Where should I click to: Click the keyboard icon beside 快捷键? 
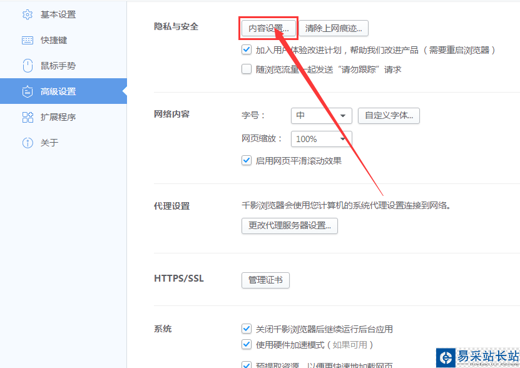coord(28,41)
